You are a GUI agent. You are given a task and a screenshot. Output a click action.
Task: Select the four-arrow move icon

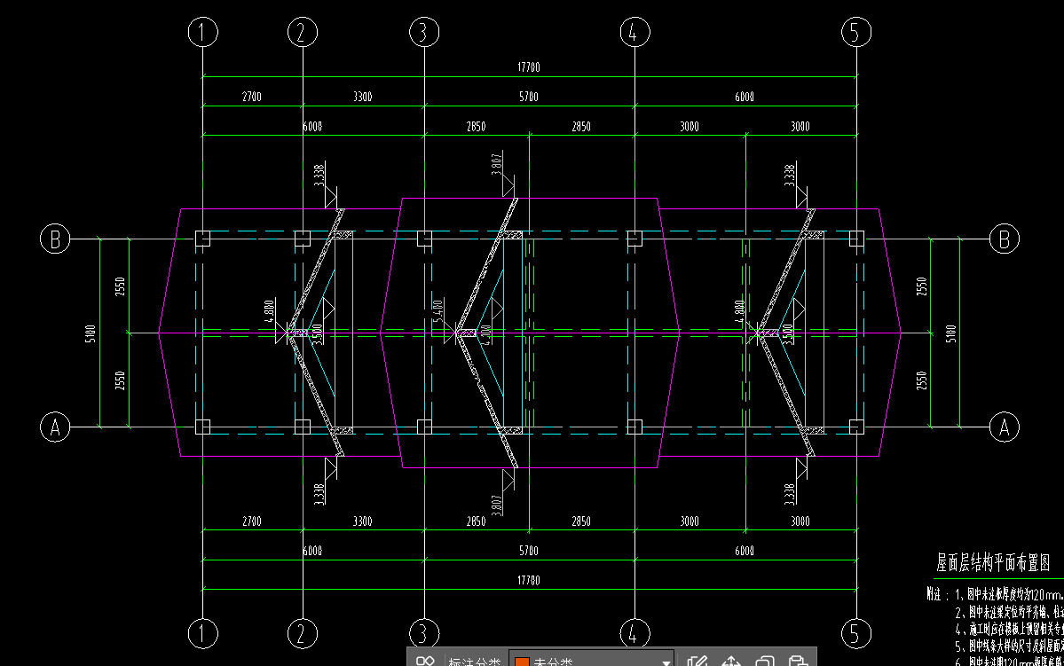pos(731,661)
